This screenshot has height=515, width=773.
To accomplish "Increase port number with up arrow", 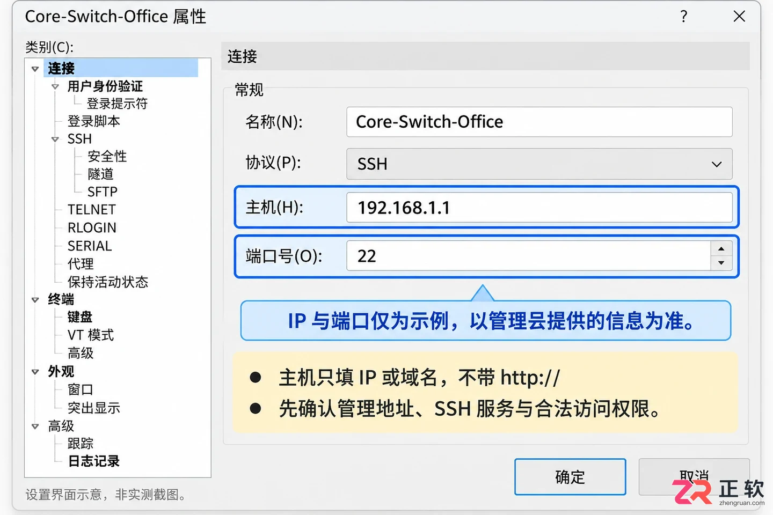I will [x=721, y=248].
